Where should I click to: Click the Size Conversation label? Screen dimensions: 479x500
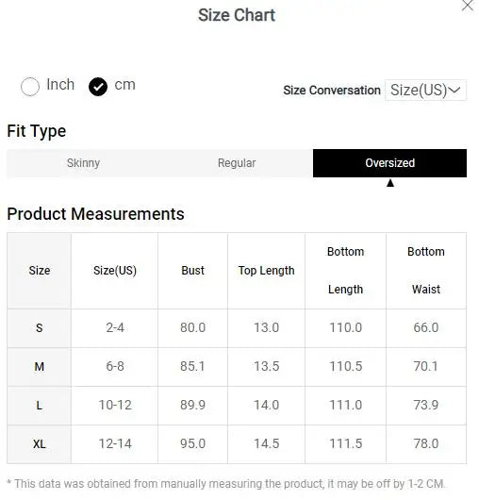pos(332,91)
